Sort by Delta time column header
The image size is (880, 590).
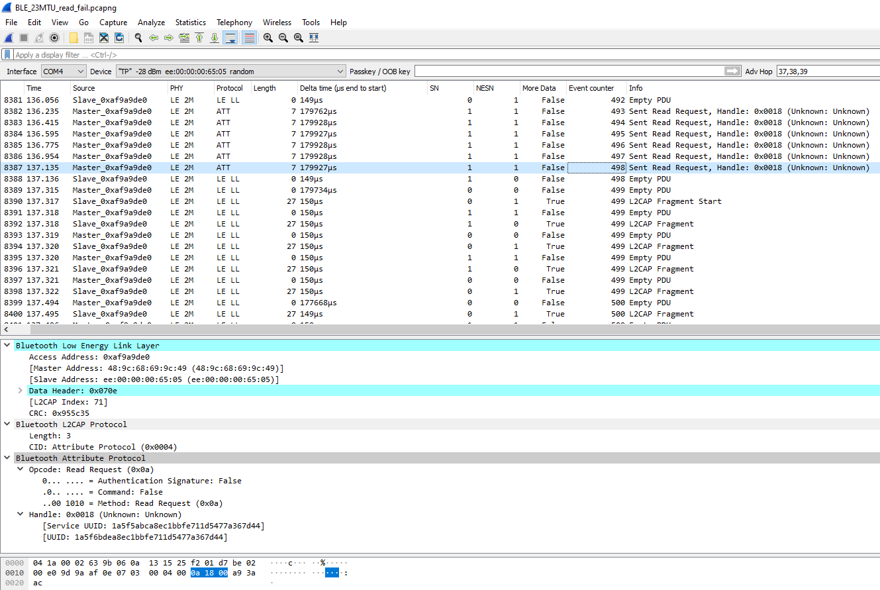(362, 88)
